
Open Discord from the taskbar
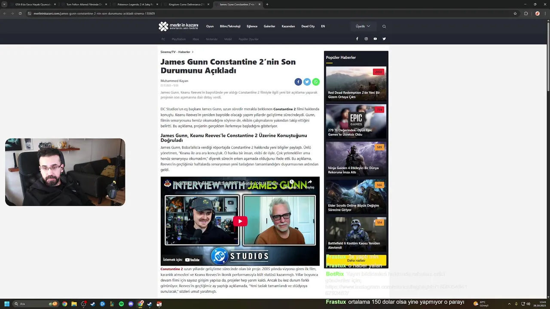[131, 304]
